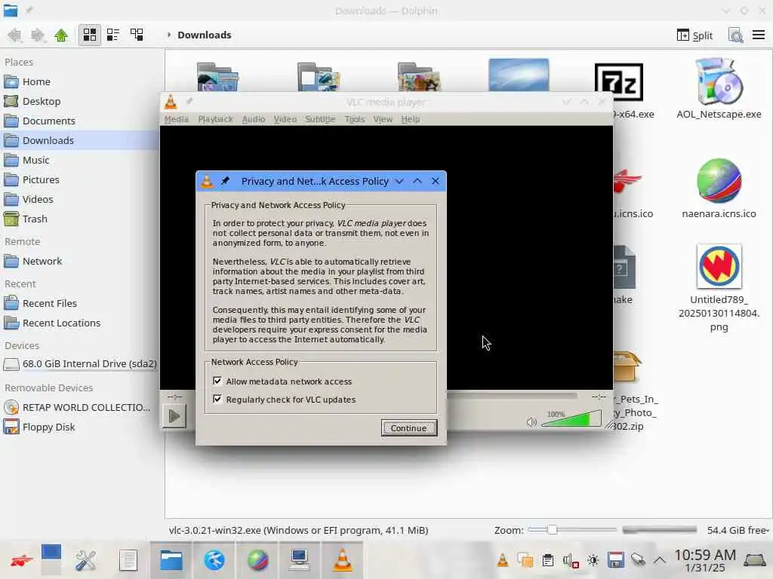Expand the Downloads breadcrumb arrow
The width and height of the screenshot is (773, 579).
(168, 35)
